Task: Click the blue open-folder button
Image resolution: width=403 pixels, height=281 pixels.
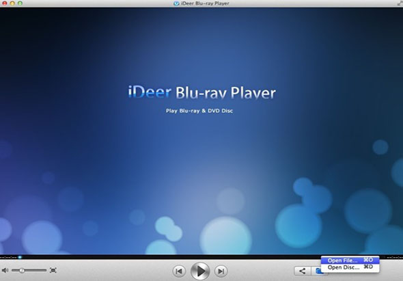Action: (318, 271)
